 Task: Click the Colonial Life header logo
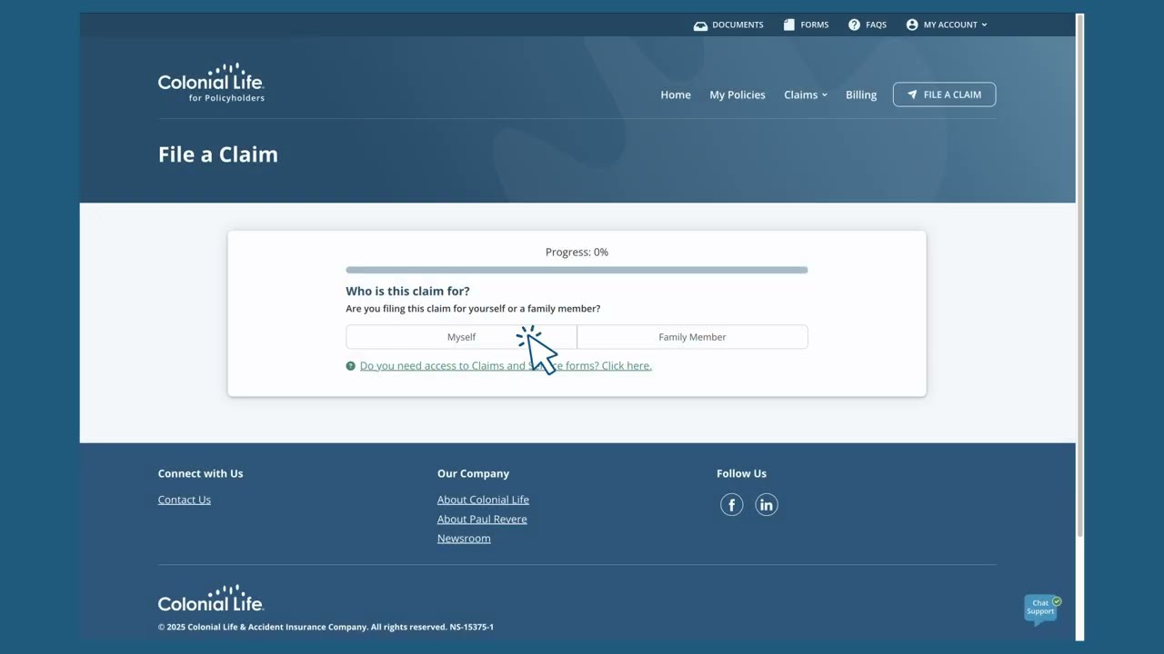pyautogui.click(x=211, y=83)
